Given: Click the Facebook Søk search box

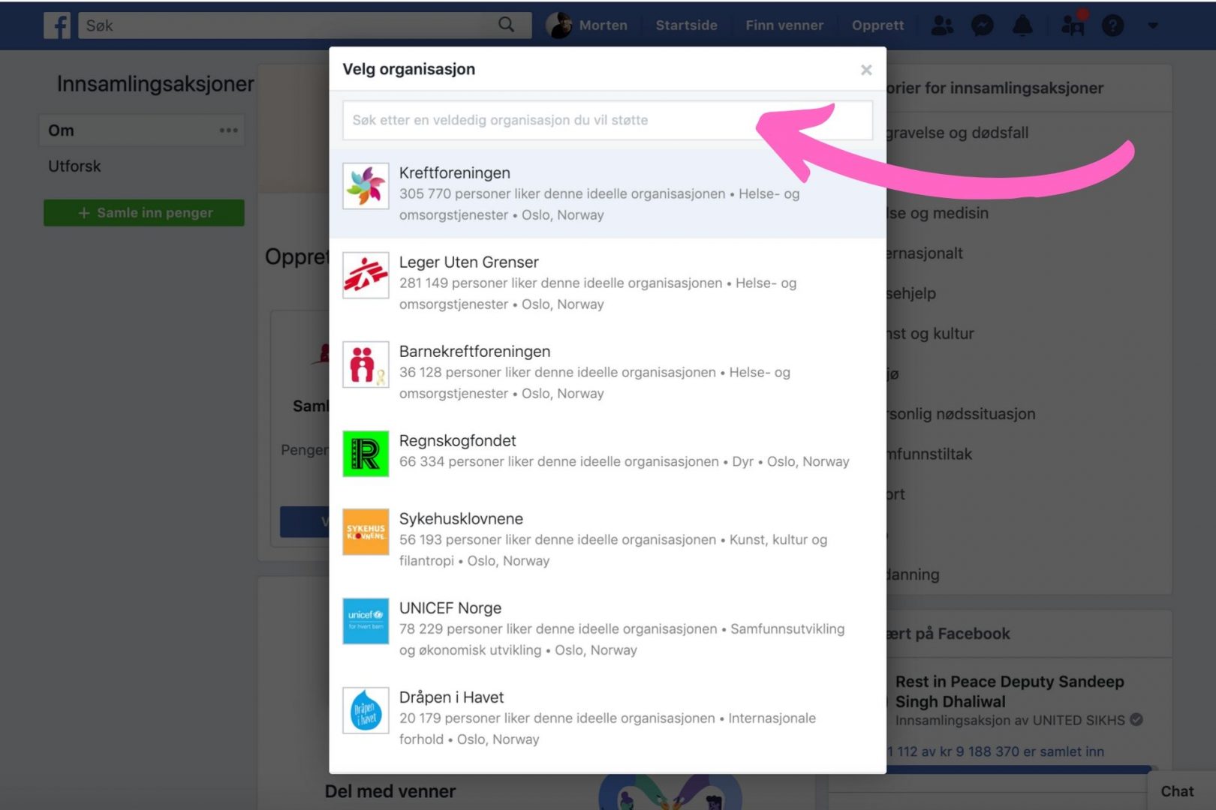Looking at the screenshot, I should [306, 25].
